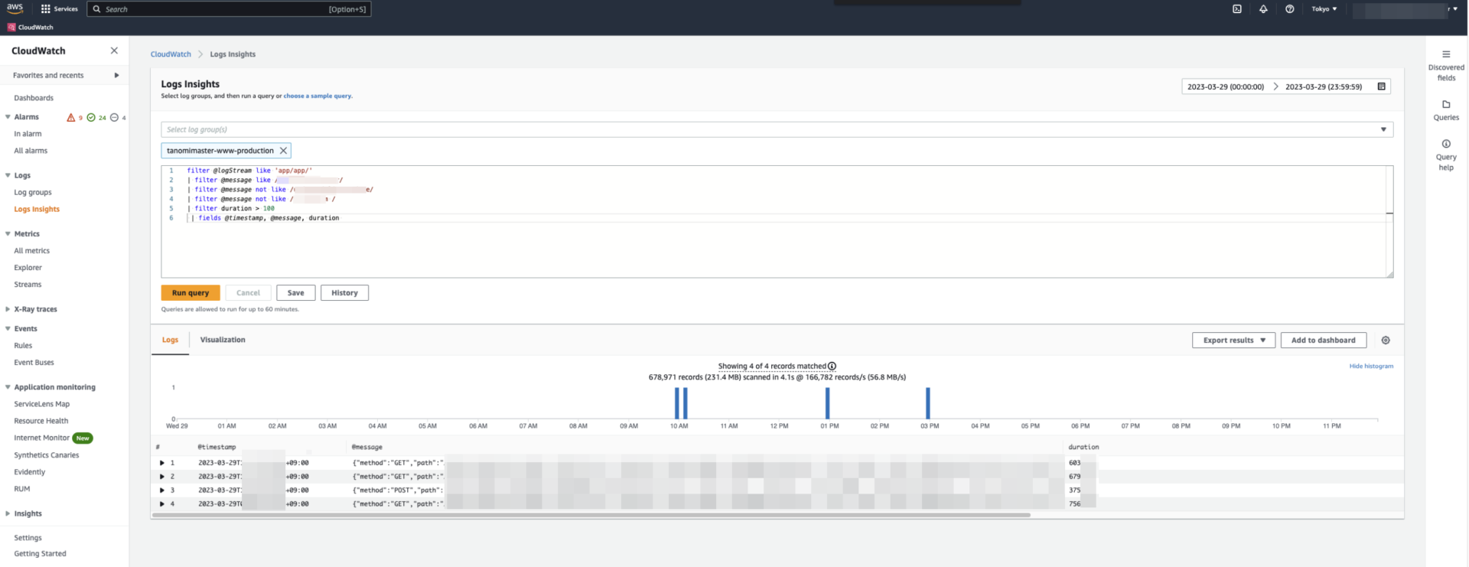Expand result row 2
The image size is (1469, 567).
click(x=161, y=477)
